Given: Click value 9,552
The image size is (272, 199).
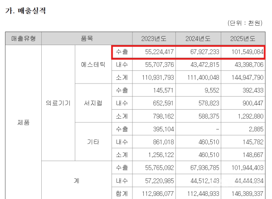Looking at the screenshot, I should (x=212, y=90).
